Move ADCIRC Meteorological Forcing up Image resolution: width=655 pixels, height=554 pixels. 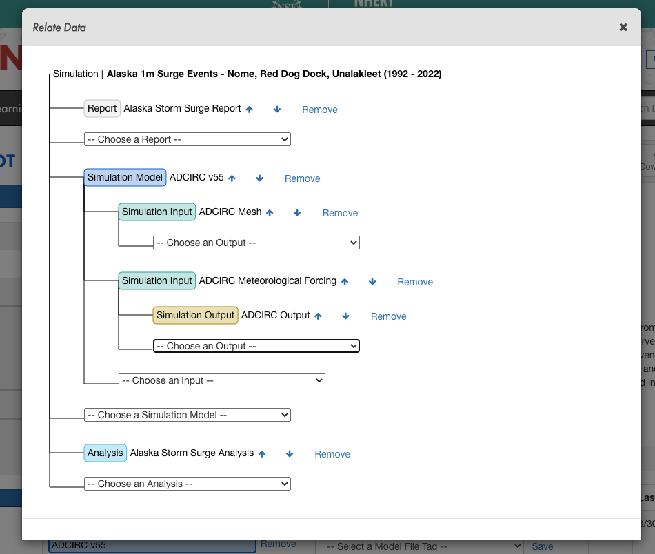pos(345,281)
